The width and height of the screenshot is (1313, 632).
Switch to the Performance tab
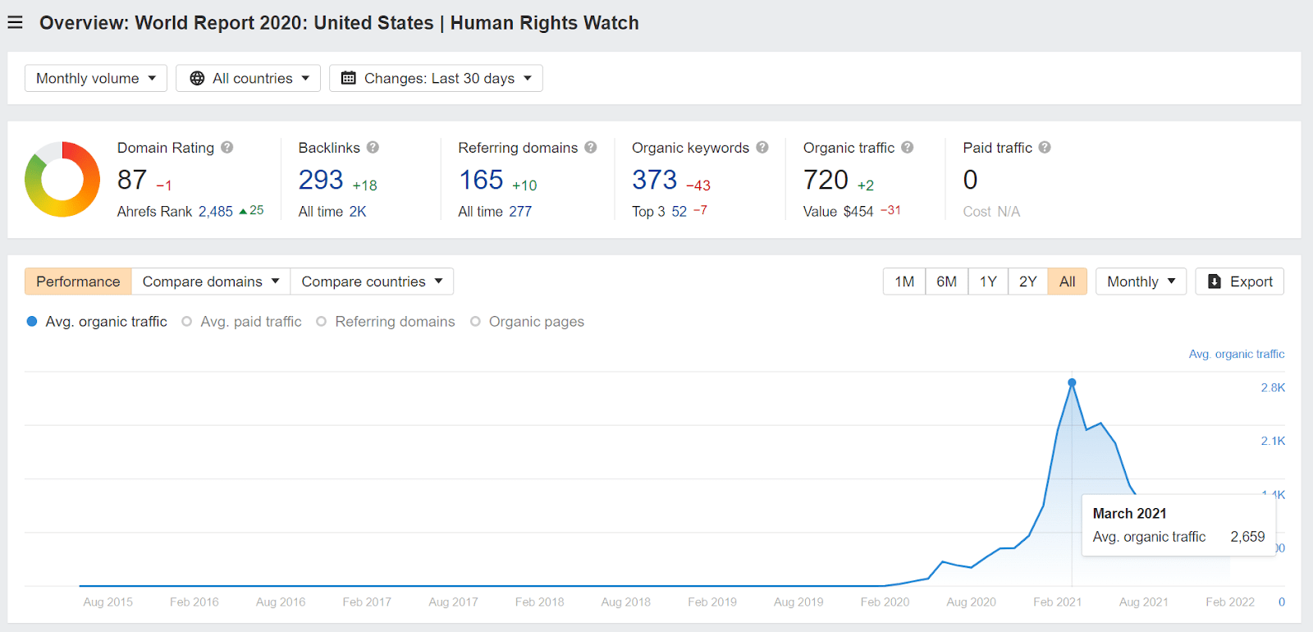click(77, 282)
